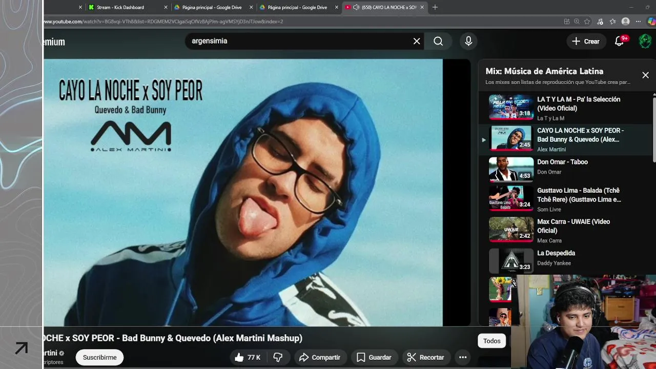The width and height of the screenshot is (656, 369).
Task: Close the first Google Drive tab
Action: pyautogui.click(x=251, y=7)
